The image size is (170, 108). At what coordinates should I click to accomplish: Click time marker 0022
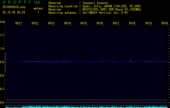click(35, 23)
